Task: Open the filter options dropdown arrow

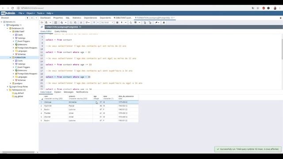Action: click(98, 23)
